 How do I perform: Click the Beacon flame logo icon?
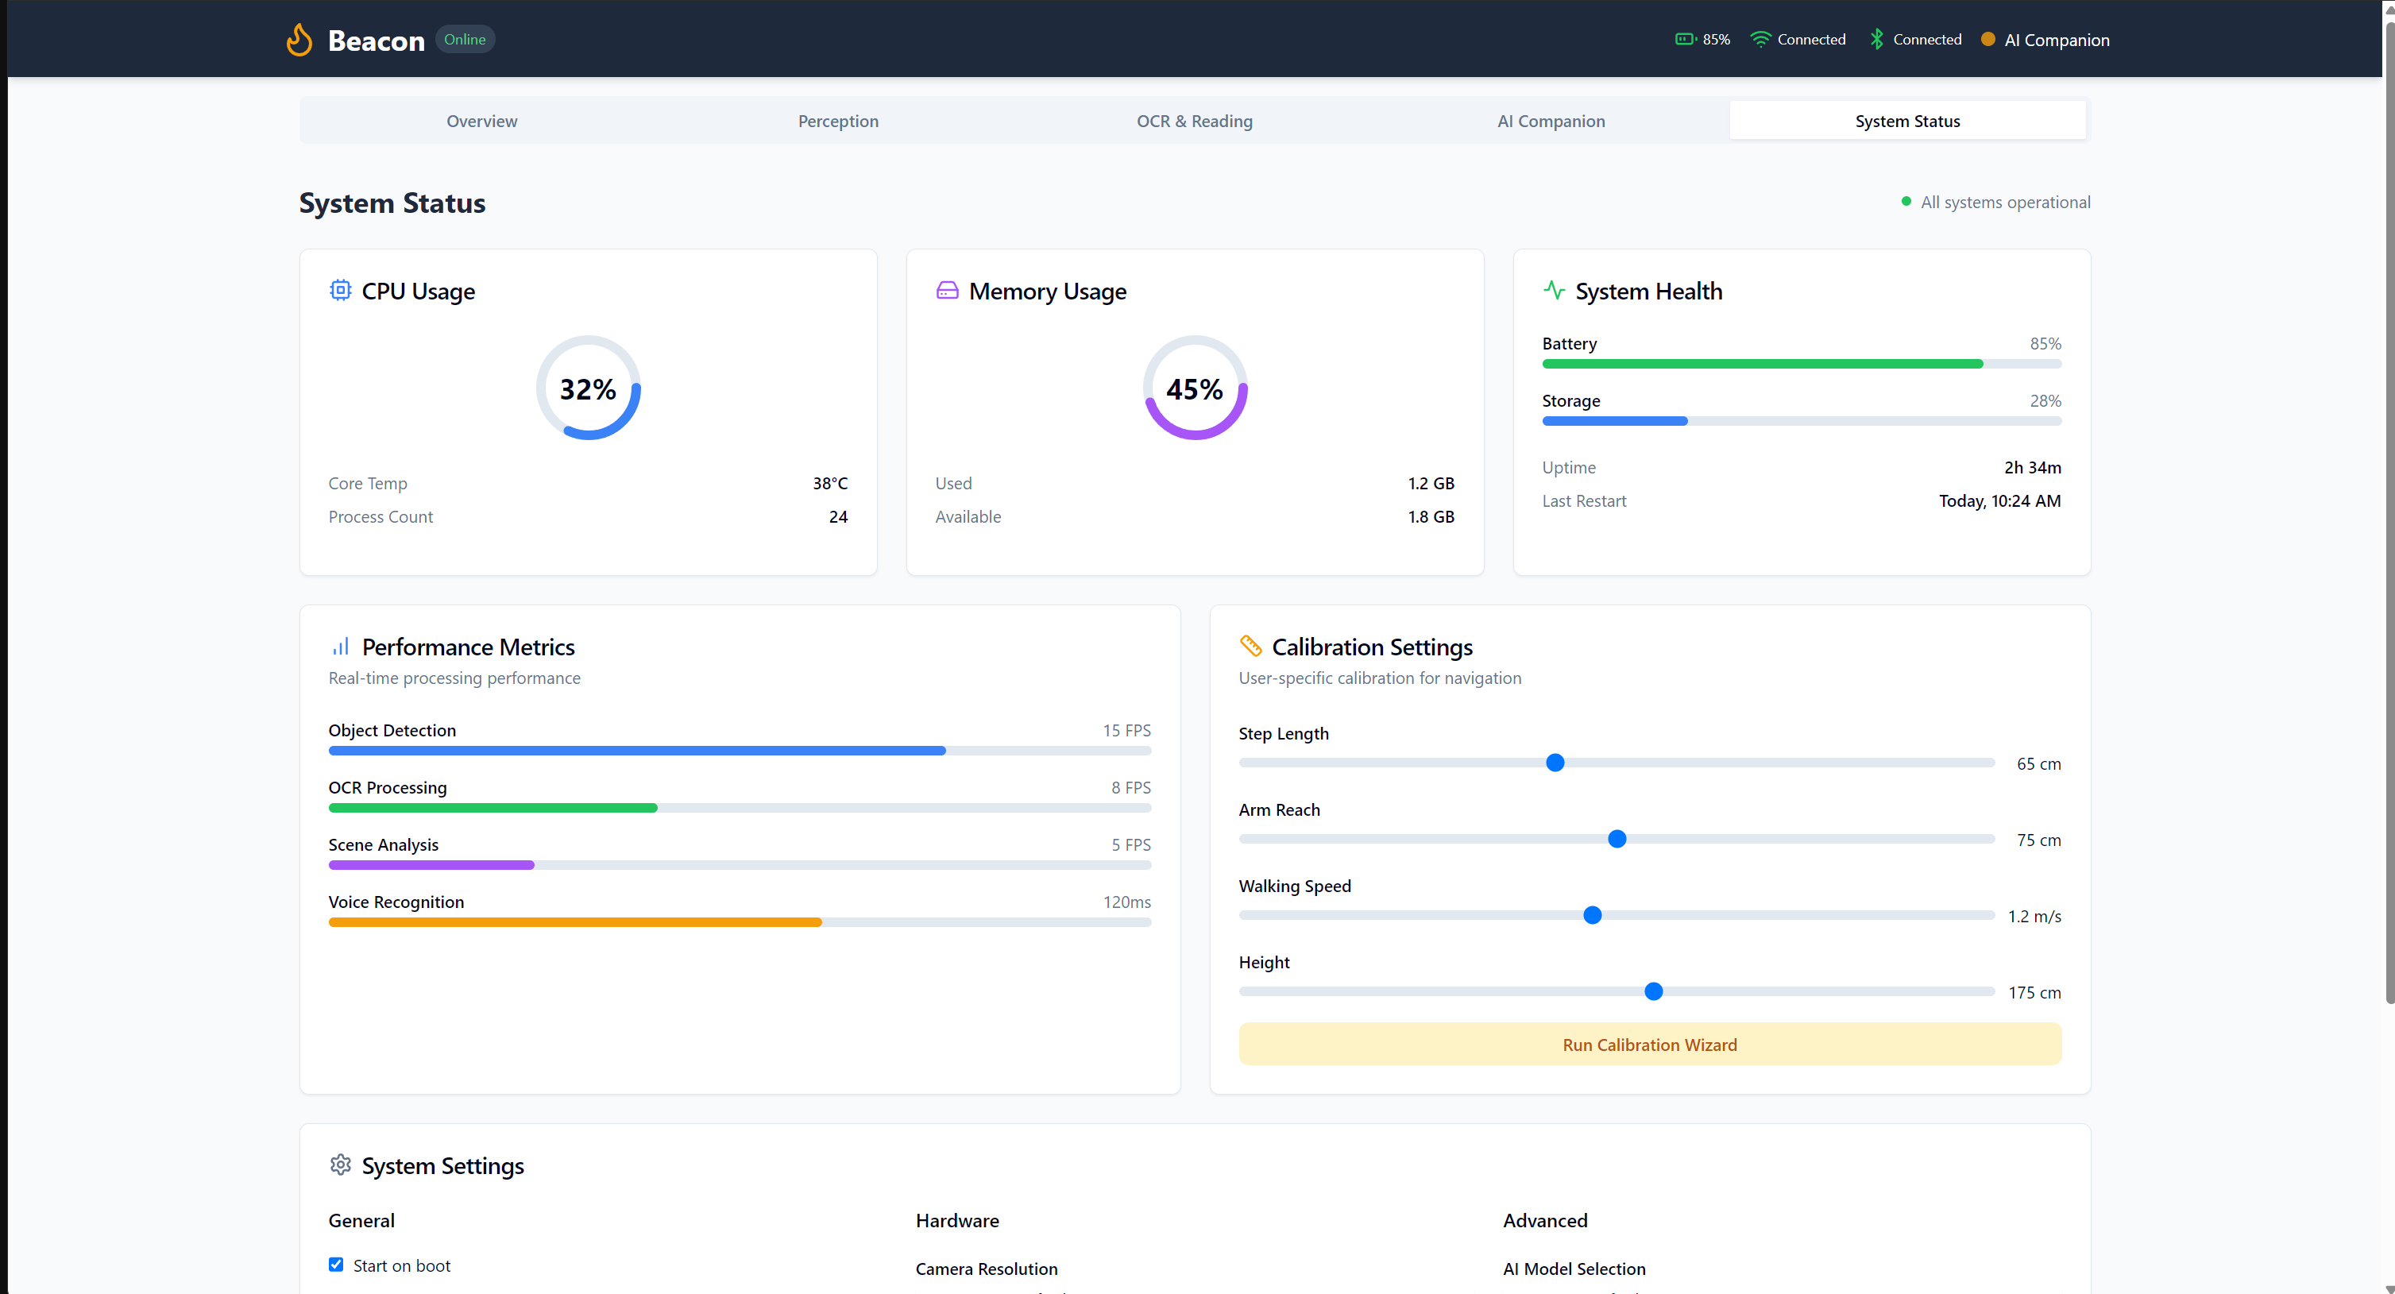click(299, 40)
